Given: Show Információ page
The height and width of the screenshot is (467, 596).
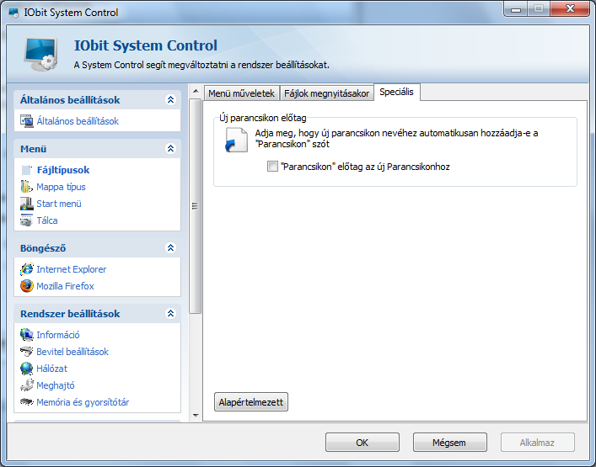Looking at the screenshot, I should [x=58, y=335].
